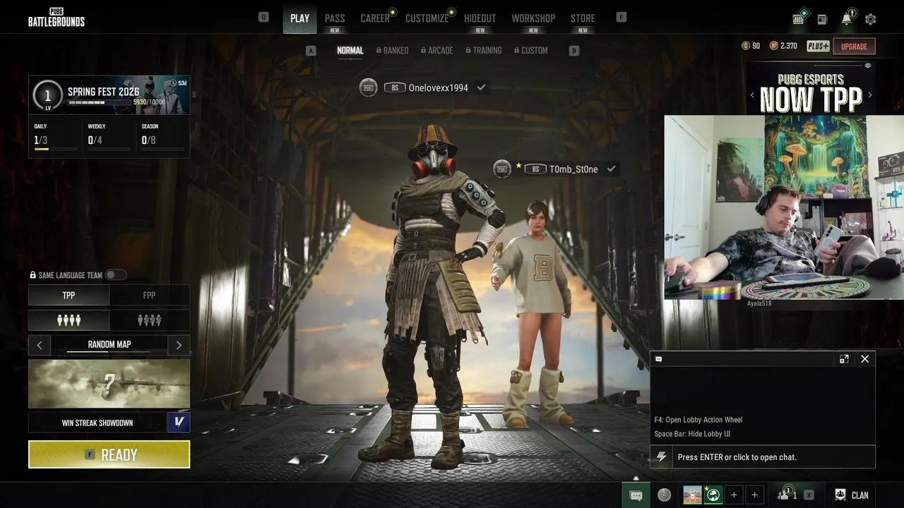Open the chat bubble icon in bottom bar
The height and width of the screenshot is (508, 904).
pos(636,495)
